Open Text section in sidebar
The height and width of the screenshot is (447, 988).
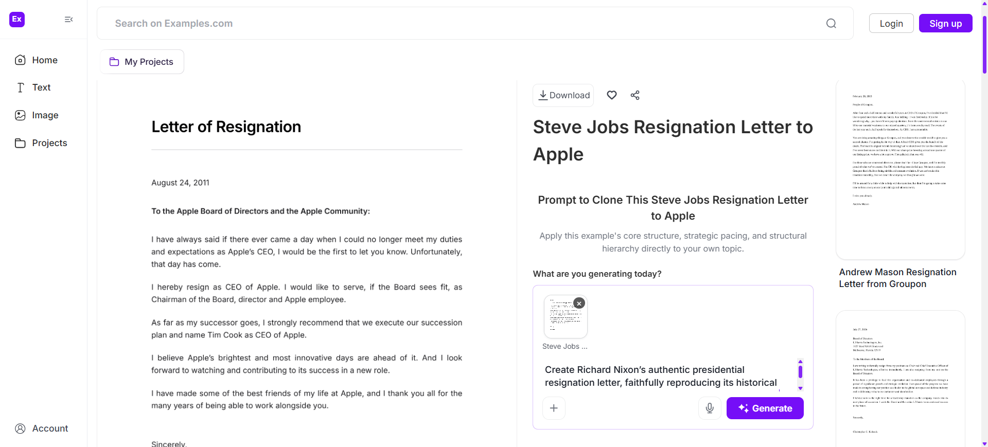coord(33,87)
